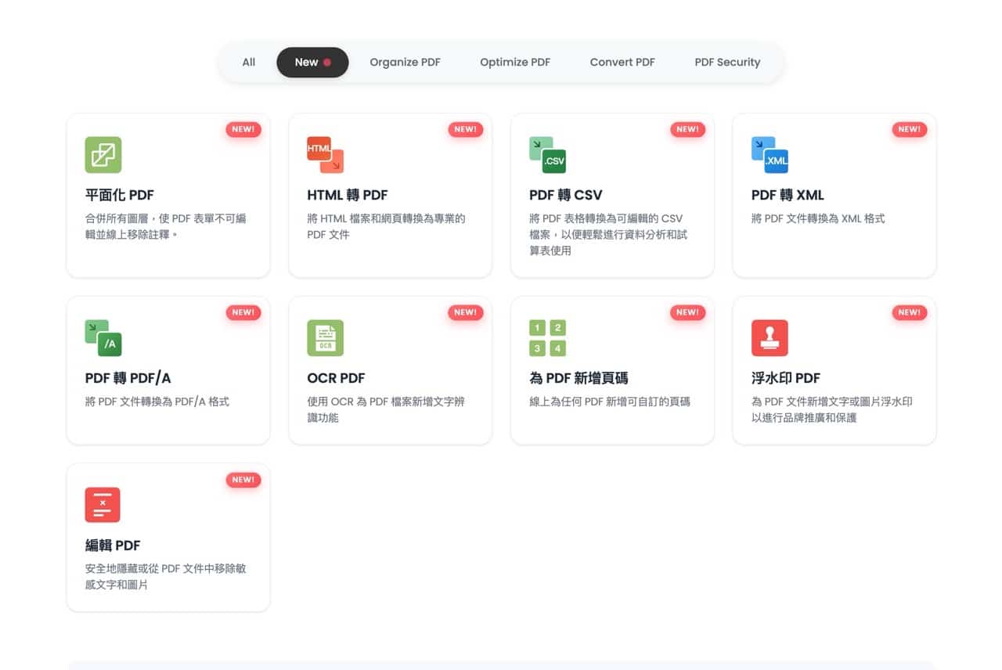The width and height of the screenshot is (1002, 670).
Task: Open the HTML 轉 PDF tool card
Action: 390,196
